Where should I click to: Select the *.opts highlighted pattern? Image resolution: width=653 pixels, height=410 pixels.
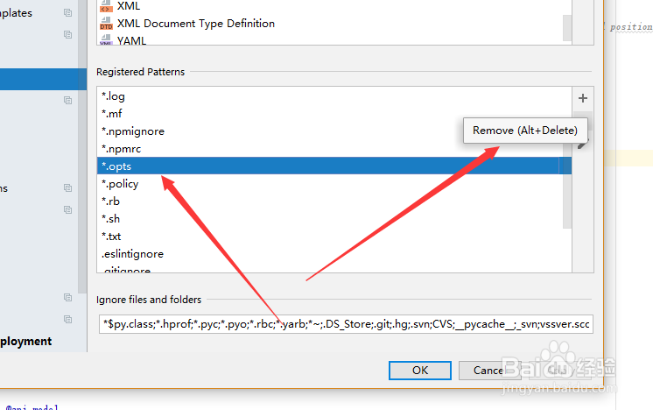coord(117,166)
